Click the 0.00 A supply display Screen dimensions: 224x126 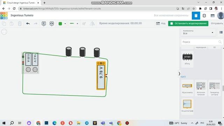click(28, 59)
